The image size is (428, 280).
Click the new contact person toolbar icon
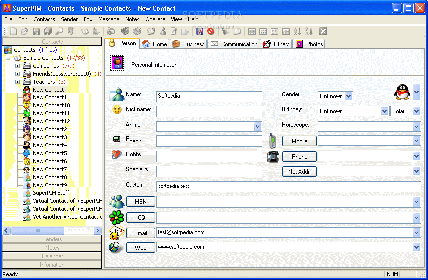(x=163, y=31)
